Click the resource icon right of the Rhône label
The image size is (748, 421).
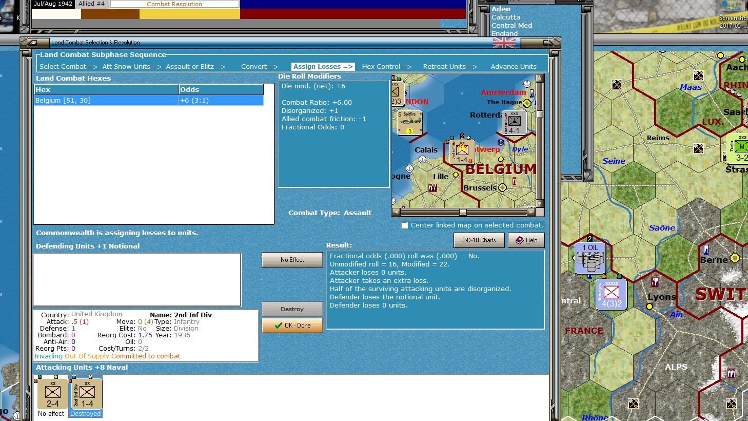633,404
